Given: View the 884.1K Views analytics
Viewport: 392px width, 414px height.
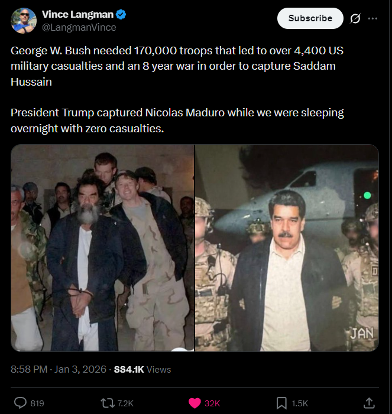Looking at the screenshot, I should (142, 369).
